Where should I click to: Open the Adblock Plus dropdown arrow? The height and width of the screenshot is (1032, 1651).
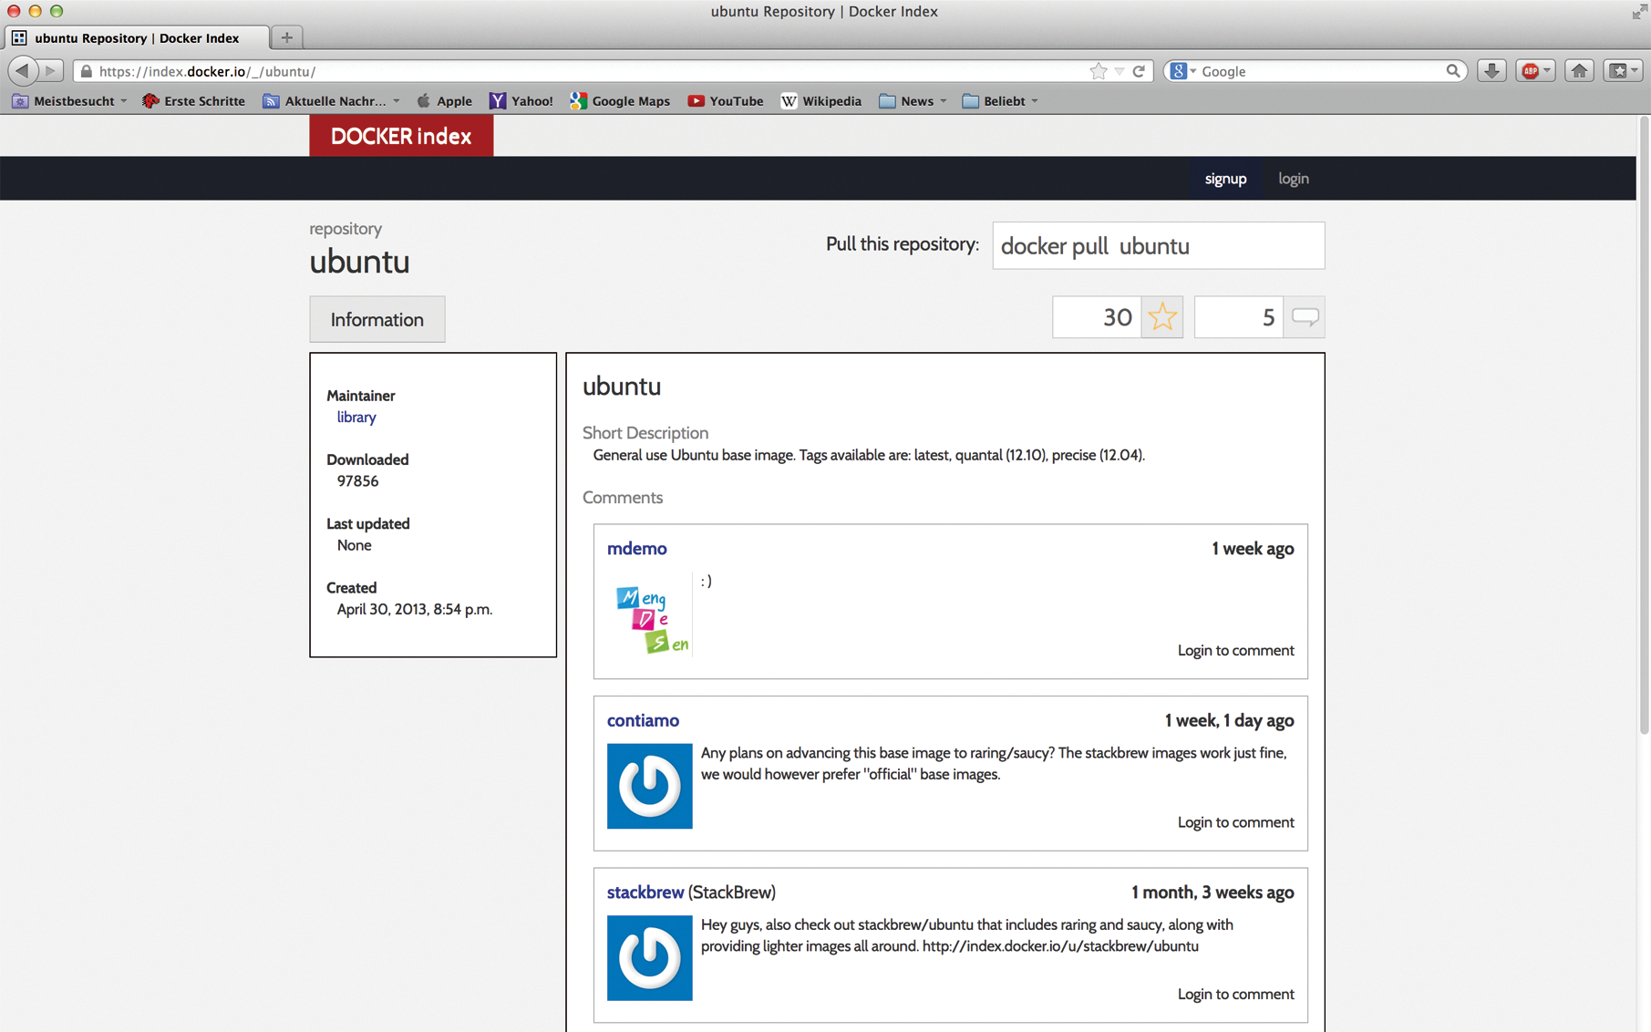coord(1547,71)
